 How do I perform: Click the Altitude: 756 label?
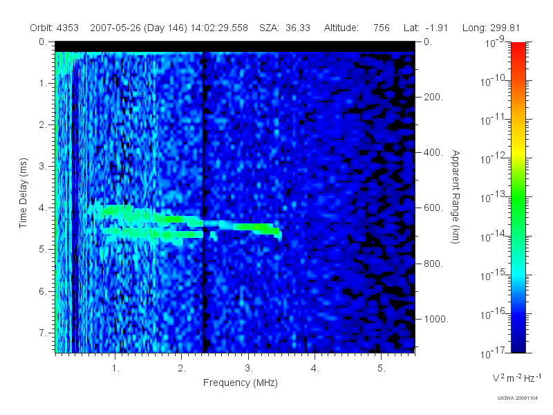point(357,28)
